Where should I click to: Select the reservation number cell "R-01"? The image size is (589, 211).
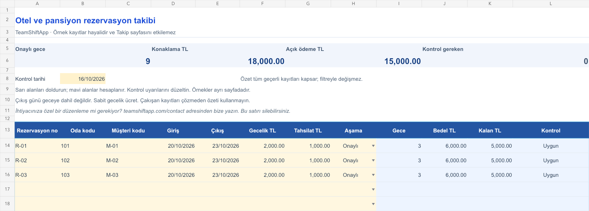click(37, 146)
